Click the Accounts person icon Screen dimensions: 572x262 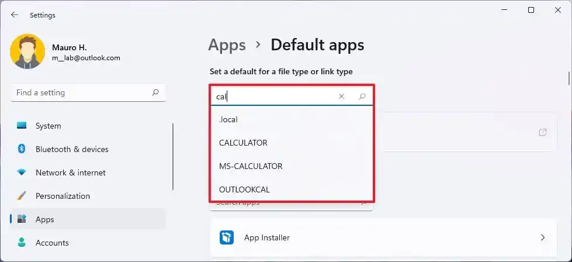pyautogui.click(x=22, y=243)
